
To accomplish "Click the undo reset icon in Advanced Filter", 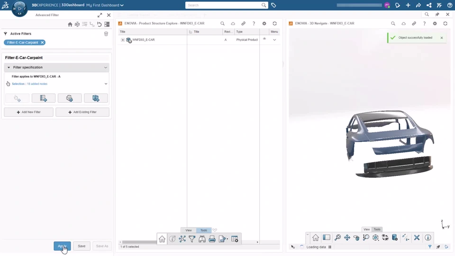I will click(x=100, y=24).
